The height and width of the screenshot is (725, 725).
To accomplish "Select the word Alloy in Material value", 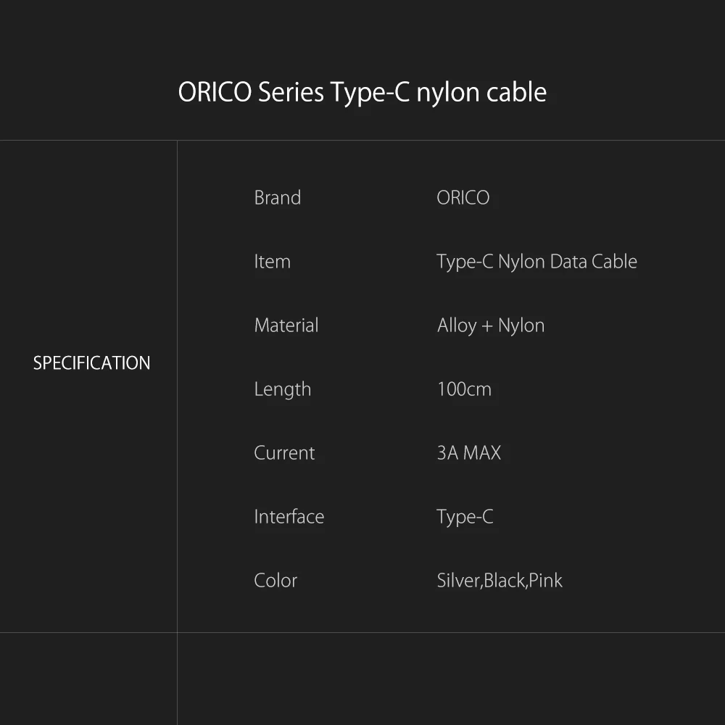I will (457, 326).
